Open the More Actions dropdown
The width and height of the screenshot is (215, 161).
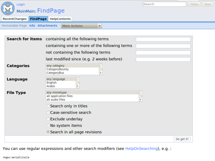pos(81,26)
